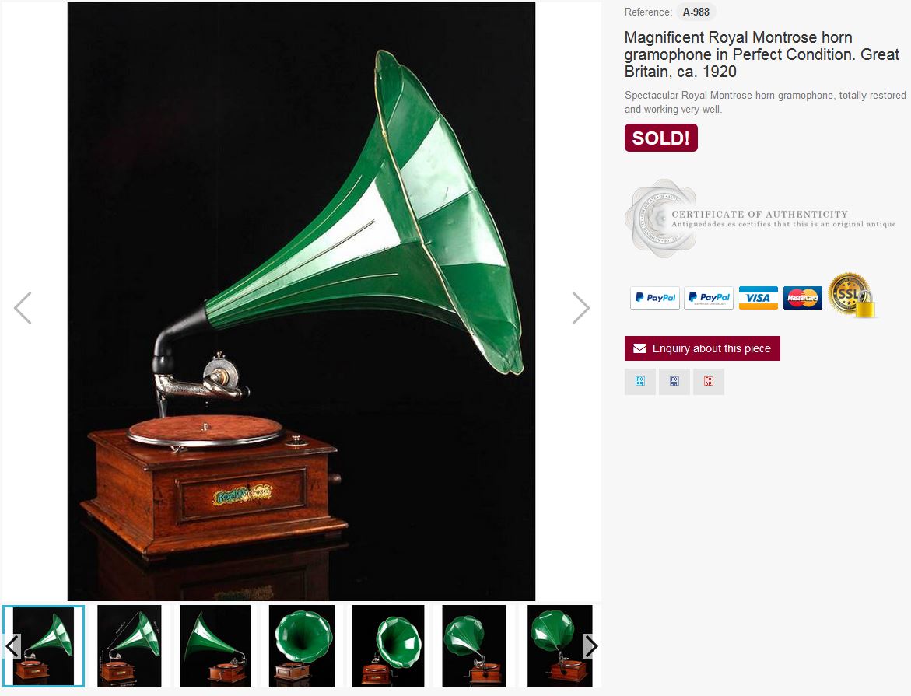Click the red SOLD! badge
Viewport: 911px width, 696px height.
pyautogui.click(x=660, y=138)
